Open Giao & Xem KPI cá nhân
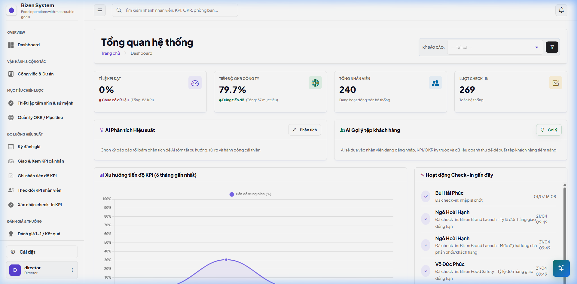Viewport: 577px width, 284px height. pos(42,161)
